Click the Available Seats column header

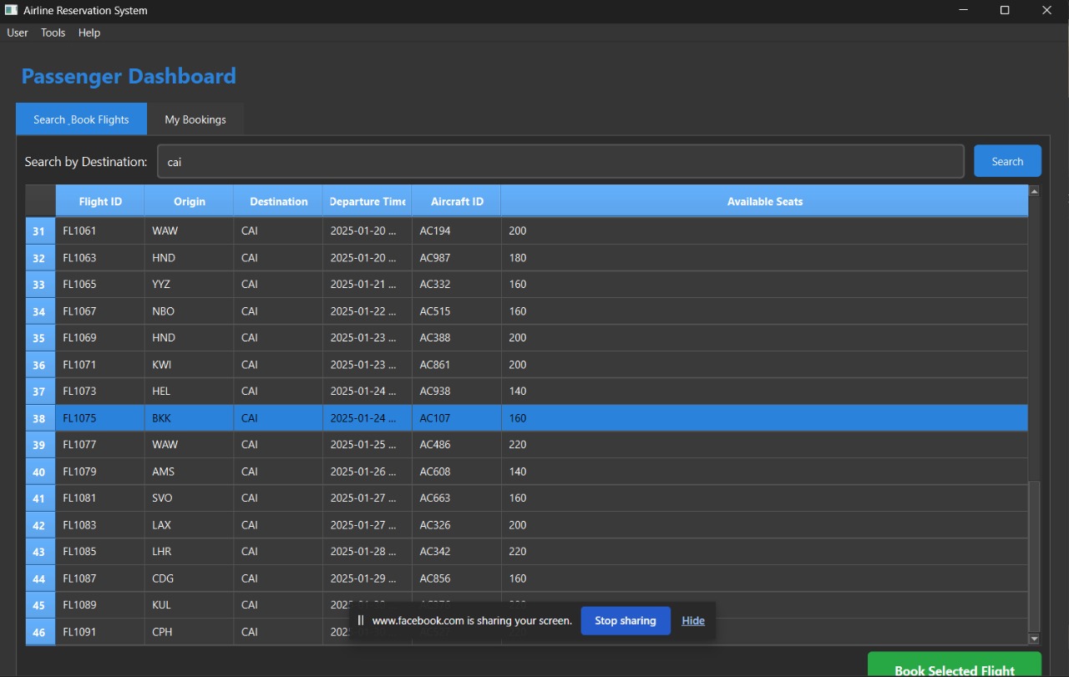pos(764,200)
